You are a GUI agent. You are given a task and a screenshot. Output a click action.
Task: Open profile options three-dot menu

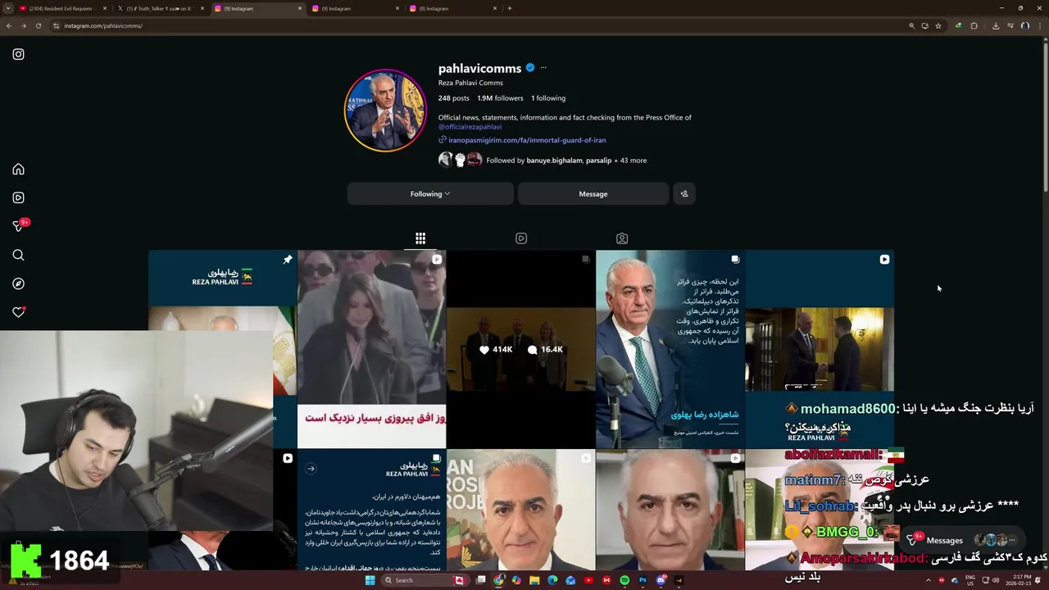543,68
